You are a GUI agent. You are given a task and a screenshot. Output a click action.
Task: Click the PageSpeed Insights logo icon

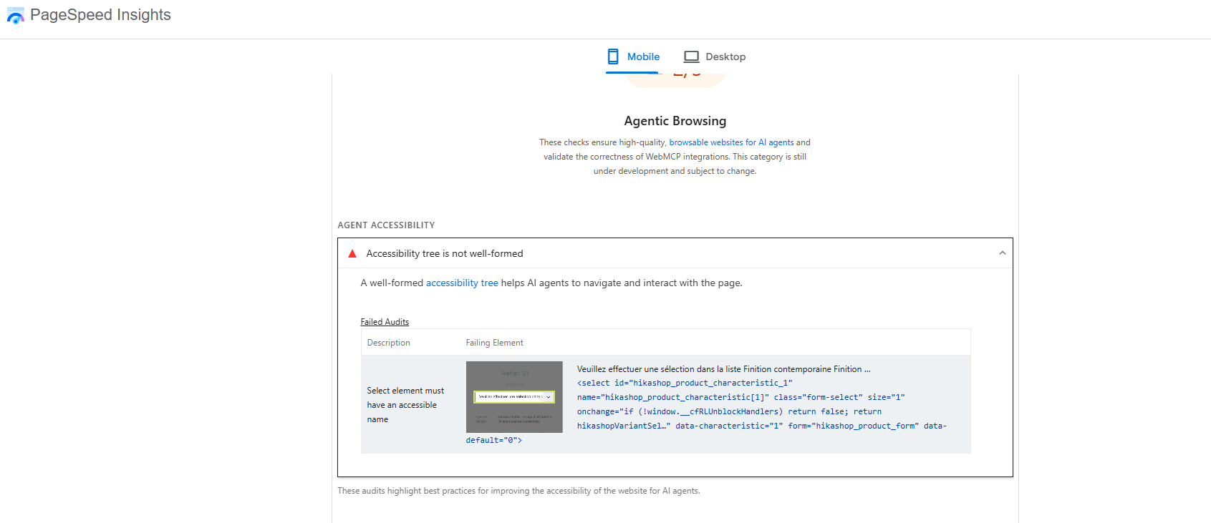15,16
